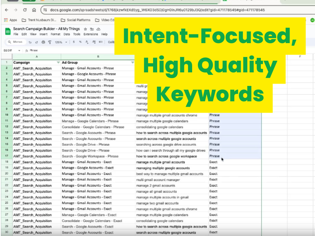This screenshot has width=315, height=236.
Task: Undo the last action
Action: tap(30, 42)
